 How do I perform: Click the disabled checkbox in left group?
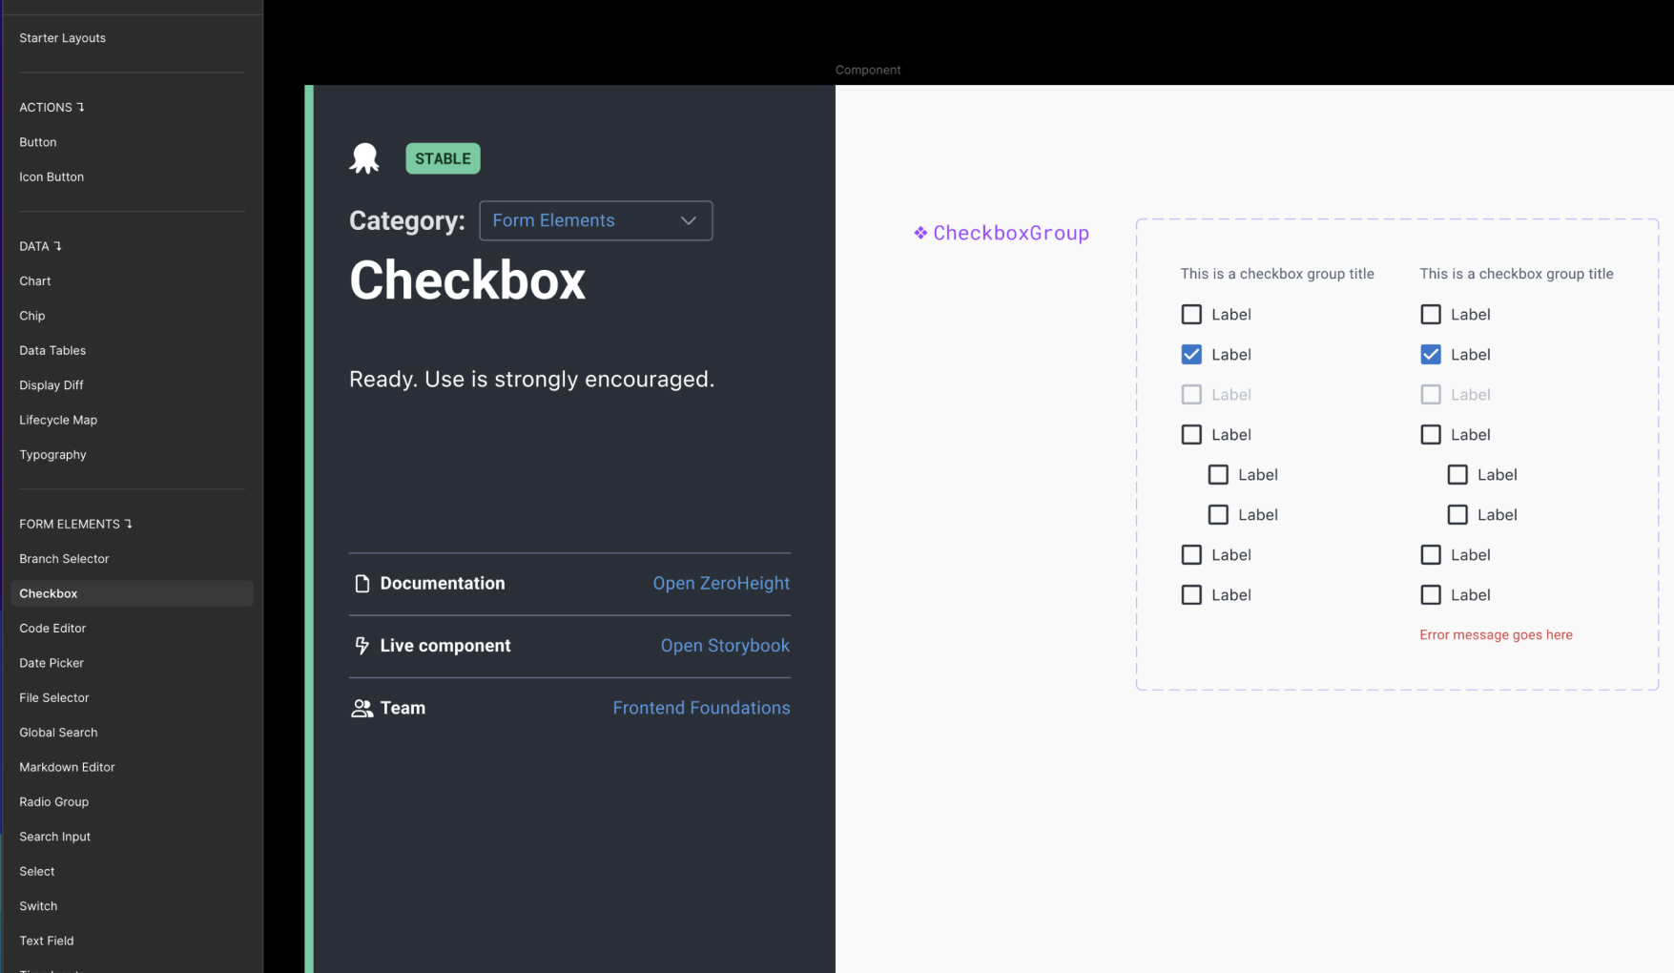pyautogui.click(x=1191, y=394)
